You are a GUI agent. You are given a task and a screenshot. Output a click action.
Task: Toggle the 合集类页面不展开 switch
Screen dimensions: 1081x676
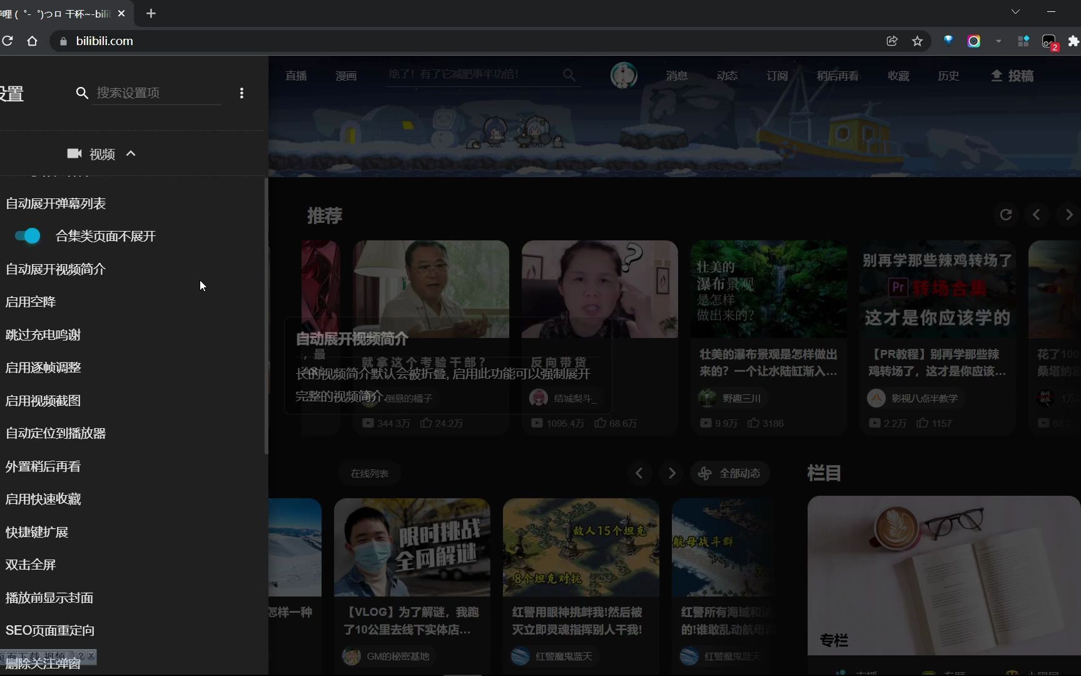28,236
